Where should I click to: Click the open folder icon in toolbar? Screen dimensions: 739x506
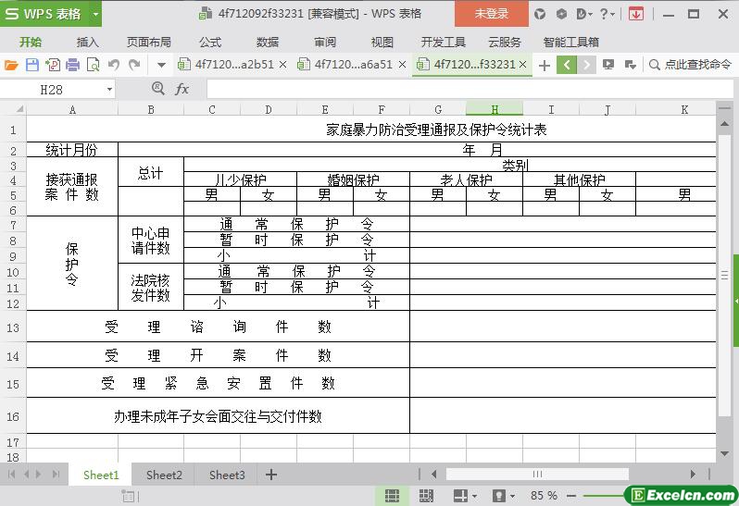11,65
